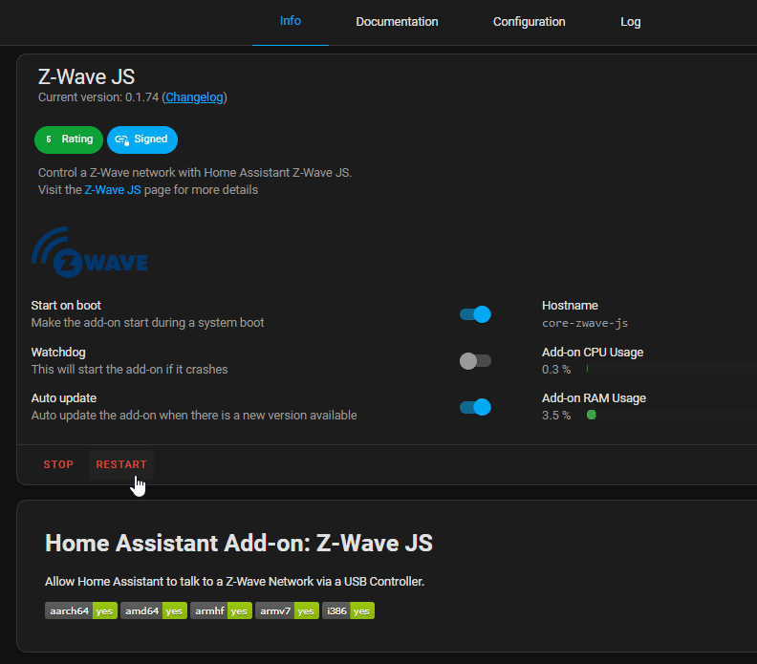Viewport: 757px width, 664px height.
Task: Click the Z-Wave logo image
Action: pos(90,252)
